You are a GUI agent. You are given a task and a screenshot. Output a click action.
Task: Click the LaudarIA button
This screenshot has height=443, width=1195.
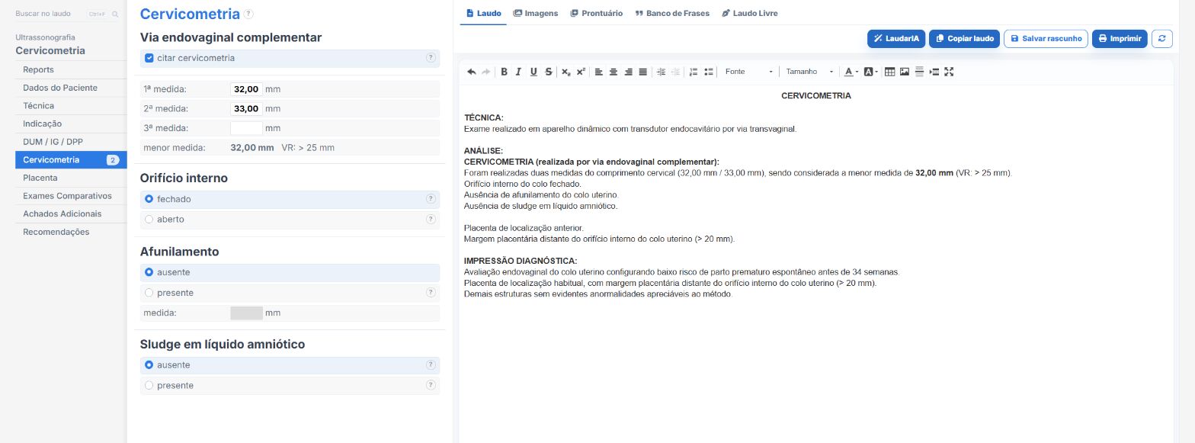point(896,38)
